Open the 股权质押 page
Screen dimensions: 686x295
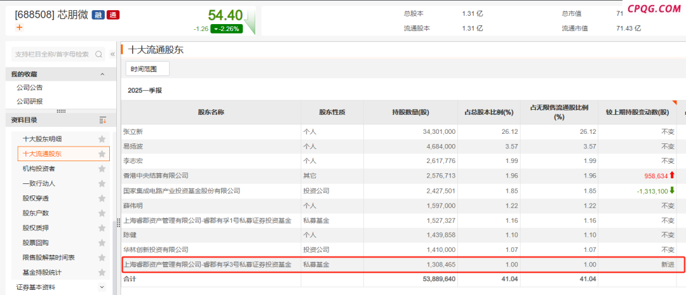[36, 228]
